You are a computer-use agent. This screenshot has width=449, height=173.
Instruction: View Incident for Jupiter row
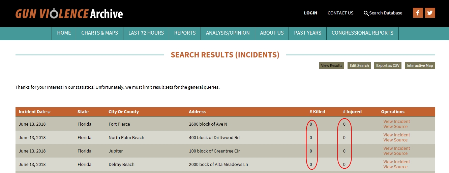[397, 148]
